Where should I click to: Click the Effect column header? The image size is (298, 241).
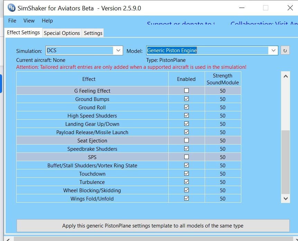tap(92, 79)
